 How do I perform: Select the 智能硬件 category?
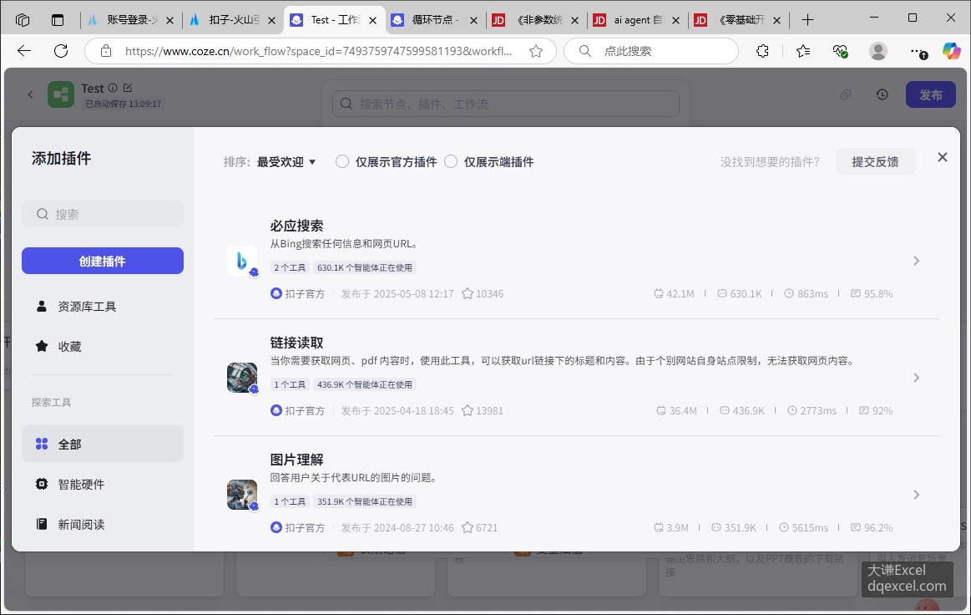point(103,484)
